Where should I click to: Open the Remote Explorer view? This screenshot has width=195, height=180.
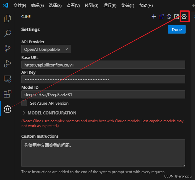pos(8,79)
